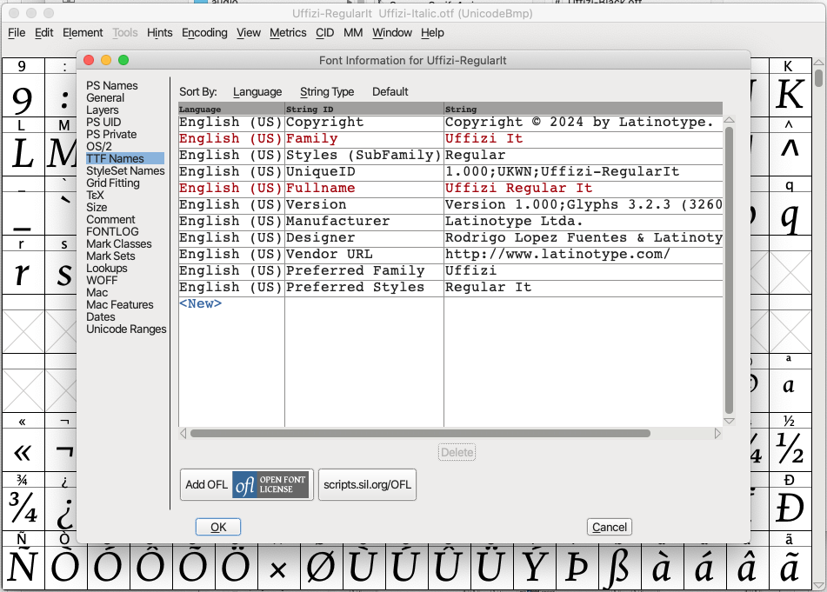Open the Layers section
Screen dimensions: 827x592
pyautogui.click(x=103, y=110)
